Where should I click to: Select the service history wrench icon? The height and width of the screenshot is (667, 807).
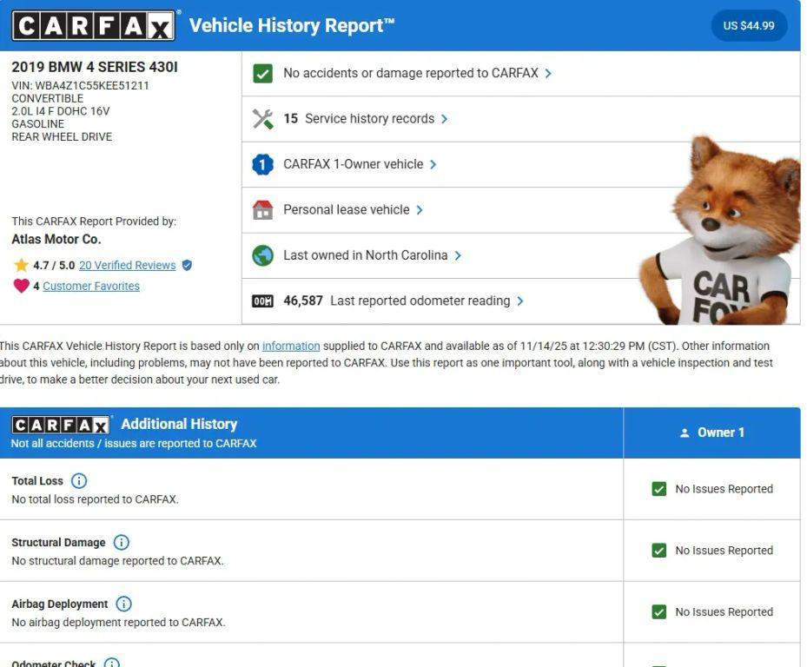tap(261, 118)
